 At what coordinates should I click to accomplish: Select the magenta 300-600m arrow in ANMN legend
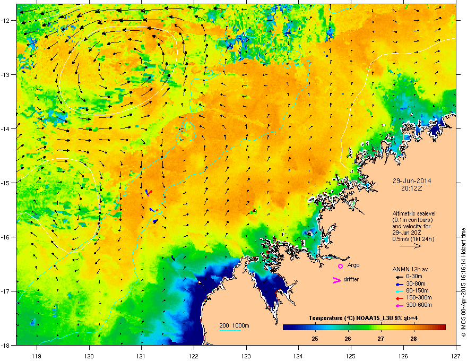click(x=399, y=305)
